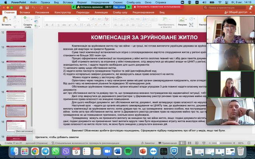This screenshot has width=255, height=159.
Task: Insert a picture using the Рисунок icon
Action: (182, 19)
